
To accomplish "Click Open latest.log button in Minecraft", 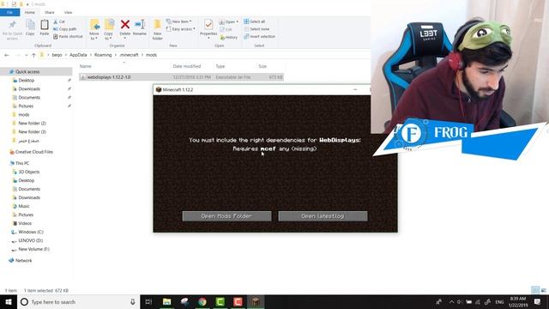I will [323, 216].
